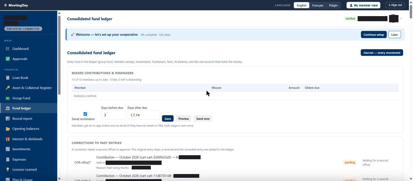Click the Investments chart icon

point(8,149)
